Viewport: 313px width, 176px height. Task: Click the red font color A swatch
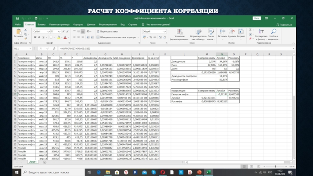click(x=65, y=37)
